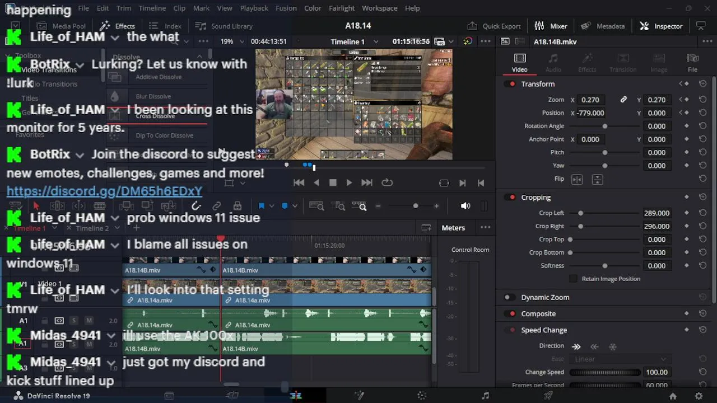Viewport: 717px width, 403px height.
Task: Open the Sound Library panel
Action: click(224, 26)
